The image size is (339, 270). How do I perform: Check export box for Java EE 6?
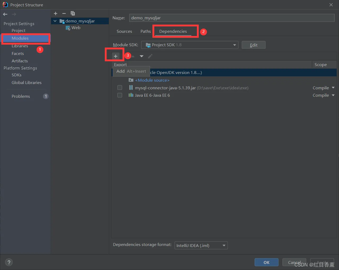click(x=120, y=95)
